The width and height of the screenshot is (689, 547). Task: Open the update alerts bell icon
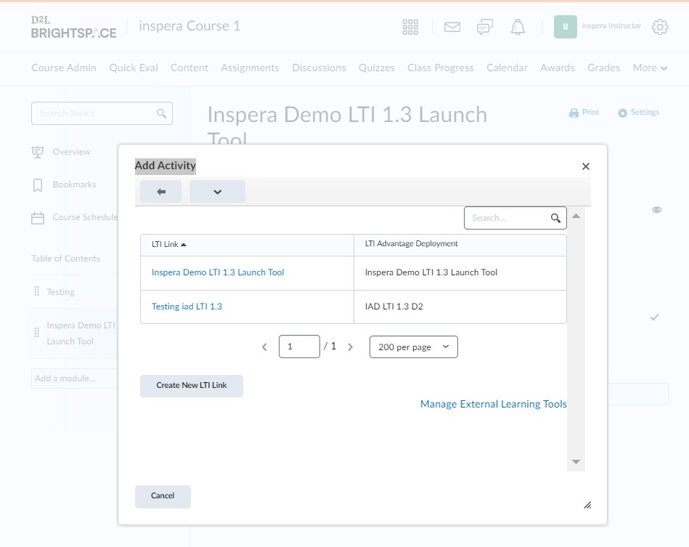point(518,27)
